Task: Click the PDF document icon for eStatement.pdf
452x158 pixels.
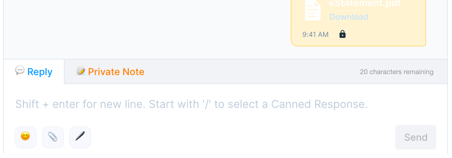Action: 313,10
